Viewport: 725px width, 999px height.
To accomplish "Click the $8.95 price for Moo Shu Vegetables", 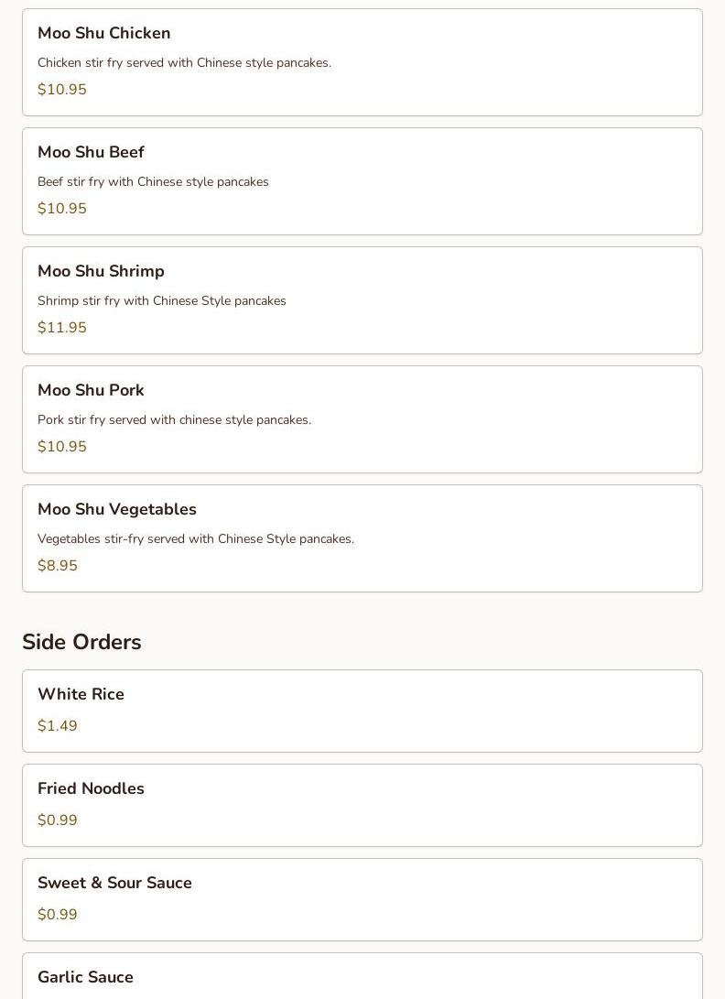I will point(58,566).
